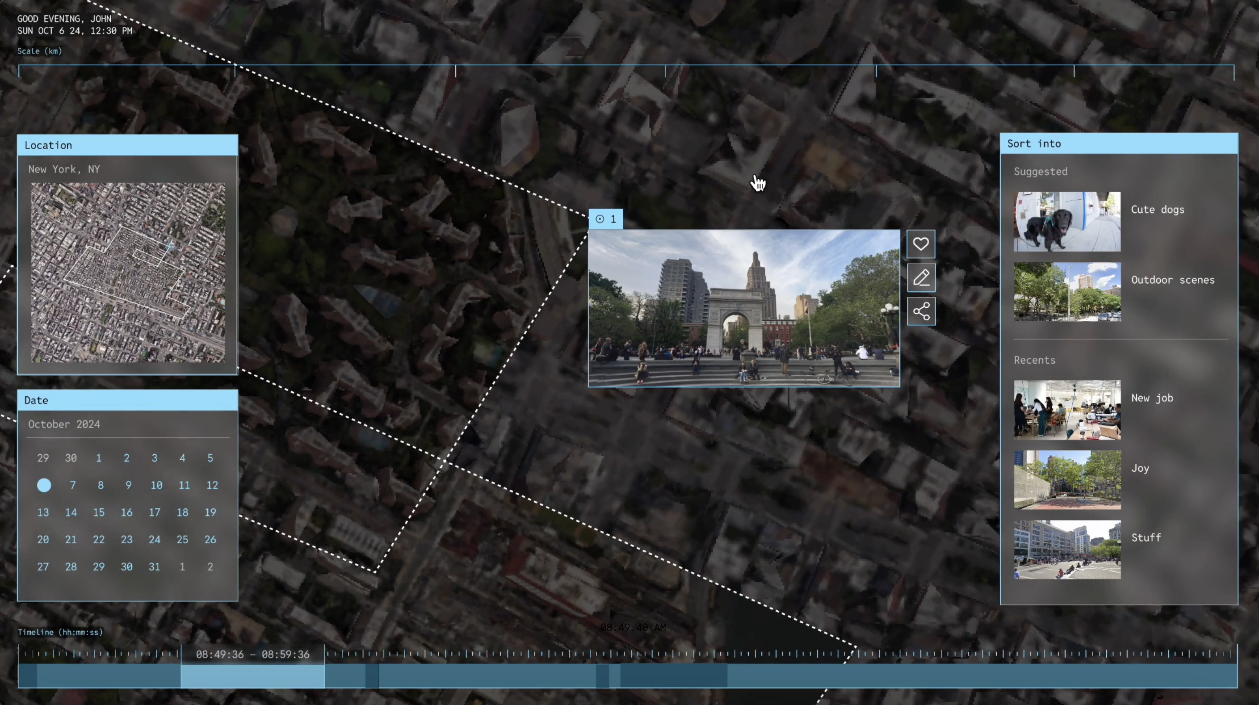Click the photo count badge icon
The height and width of the screenshot is (705, 1259).
pos(600,219)
